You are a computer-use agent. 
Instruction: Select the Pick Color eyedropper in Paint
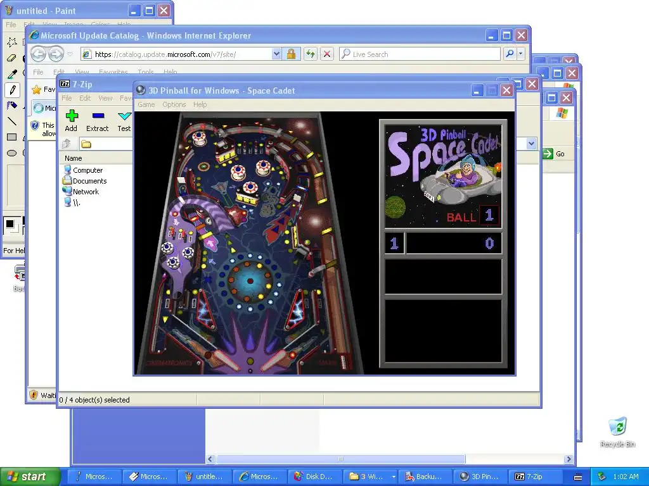point(12,73)
